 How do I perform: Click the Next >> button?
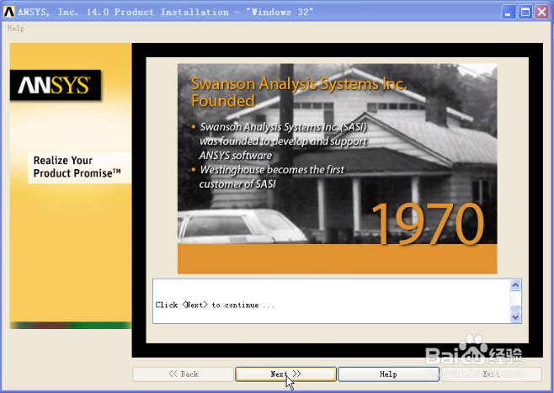pos(285,374)
